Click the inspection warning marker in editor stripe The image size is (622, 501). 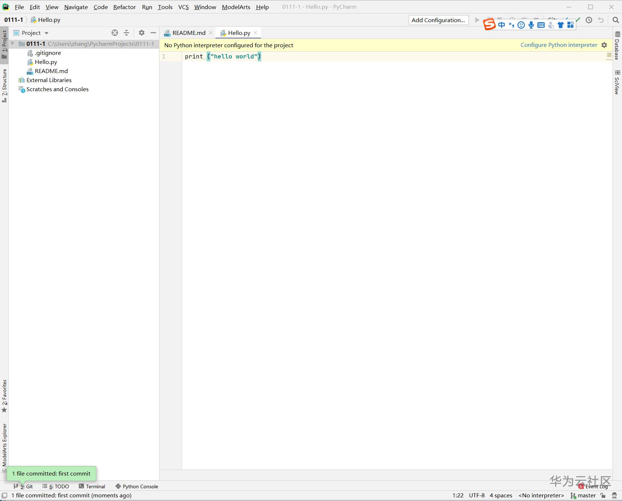[x=609, y=55]
